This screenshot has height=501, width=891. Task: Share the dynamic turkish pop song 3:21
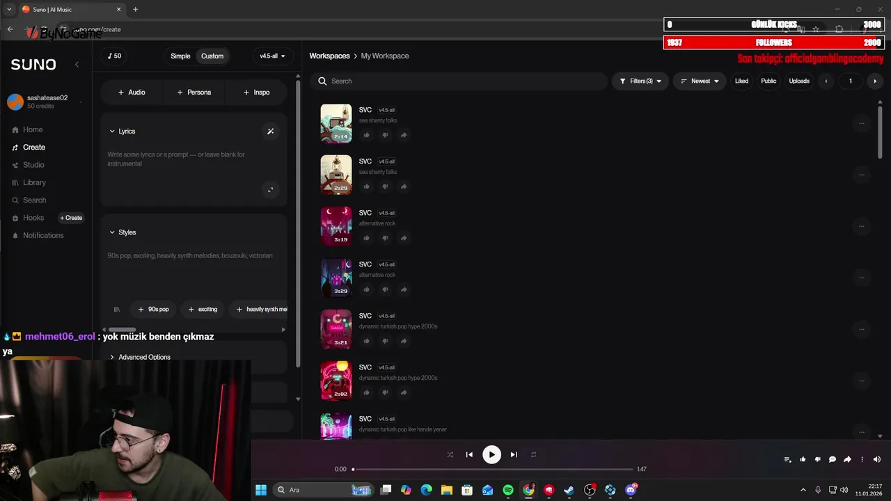click(404, 341)
